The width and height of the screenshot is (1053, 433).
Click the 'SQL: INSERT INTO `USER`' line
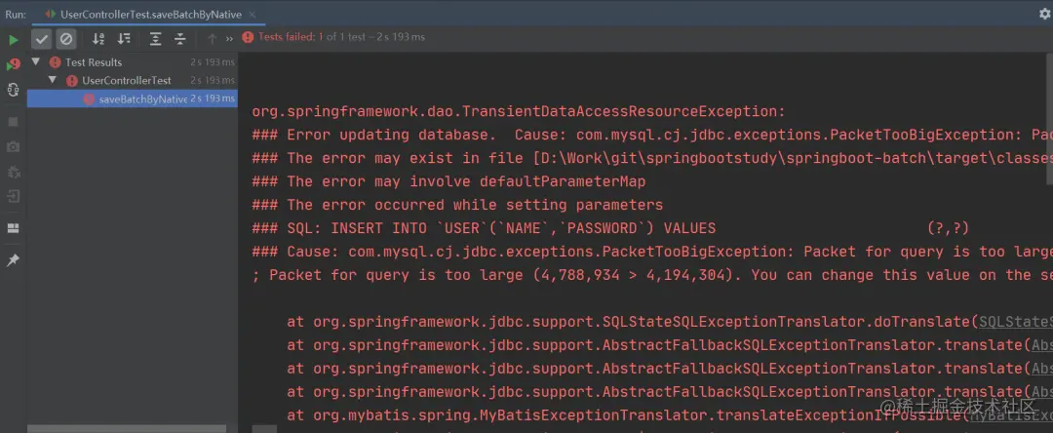pyautogui.click(x=610, y=228)
